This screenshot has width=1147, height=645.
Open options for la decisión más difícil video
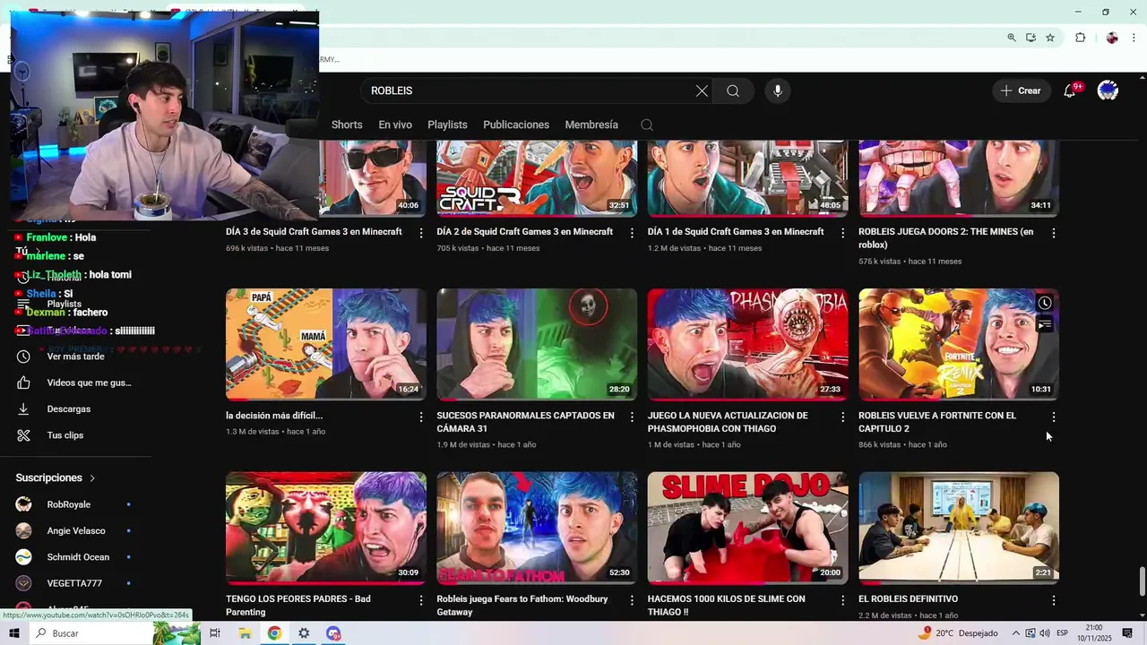pyautogui.click(x=421, y=417)
